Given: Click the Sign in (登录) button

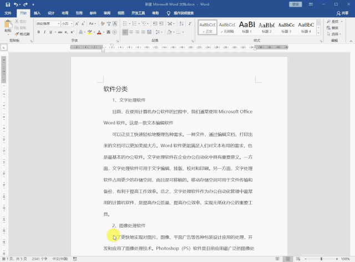Looking at the screenshot, I should pos(296,4).
